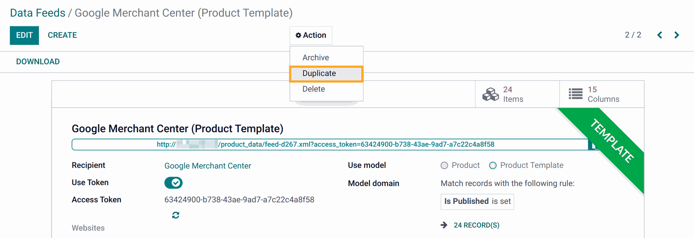The image size is (694, 238).
Task: Click the next record arrow icon
Action: click(x=677, y=35)
